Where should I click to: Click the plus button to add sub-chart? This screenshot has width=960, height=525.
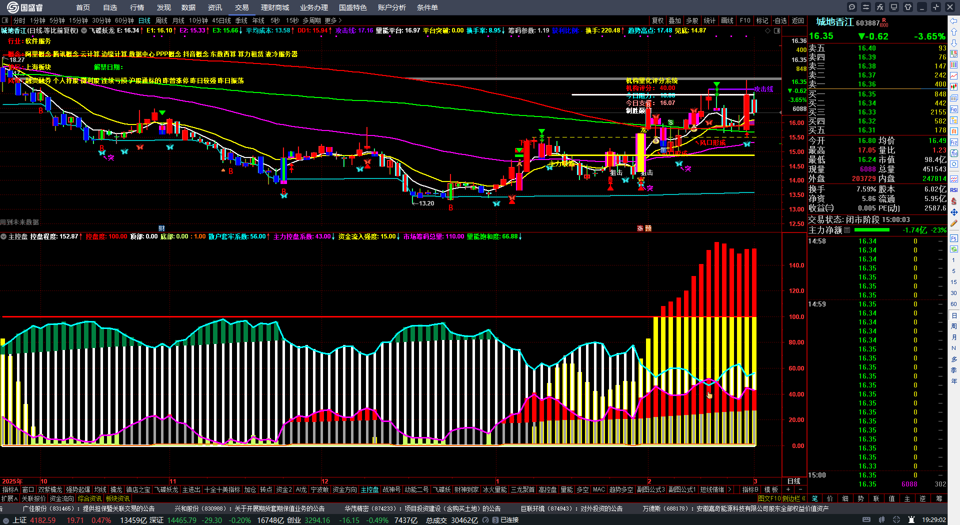tap(788, 489)
